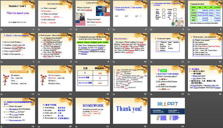This screenshot has height=128, width=223.
Task: Click the animation star icon under slide 21
Action: coord(76,127)
